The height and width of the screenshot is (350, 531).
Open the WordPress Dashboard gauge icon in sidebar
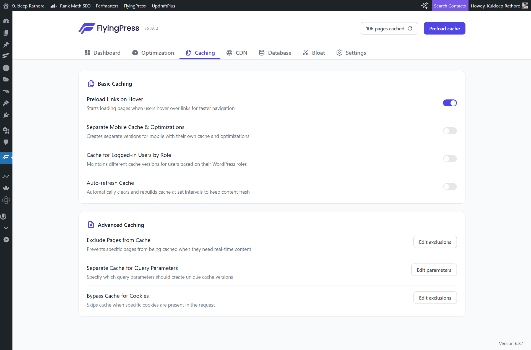[6, 21]
